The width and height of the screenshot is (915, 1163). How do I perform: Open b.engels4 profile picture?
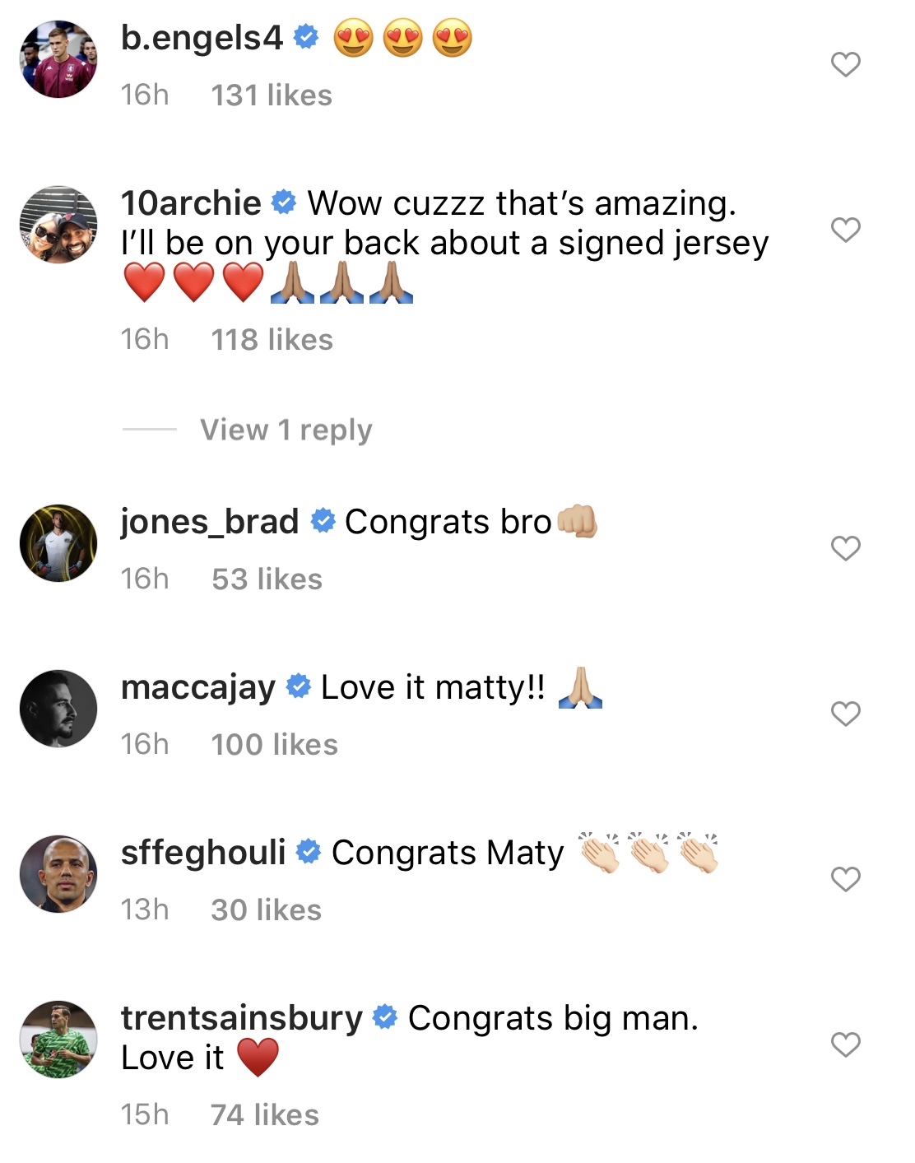[x=58, y=59]
